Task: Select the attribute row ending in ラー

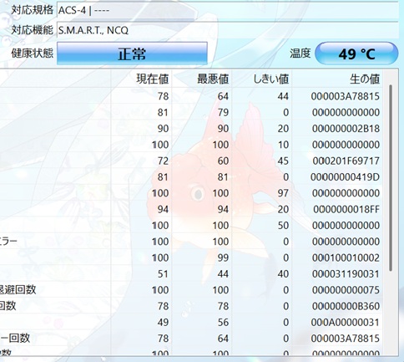Action: click(x=191, y=242)
